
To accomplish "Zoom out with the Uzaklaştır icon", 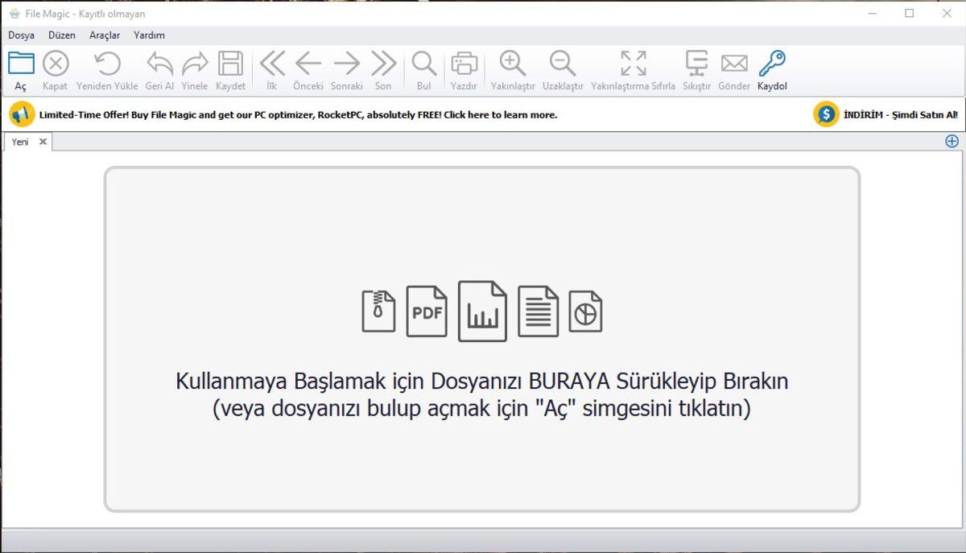I will click(561, 63).
